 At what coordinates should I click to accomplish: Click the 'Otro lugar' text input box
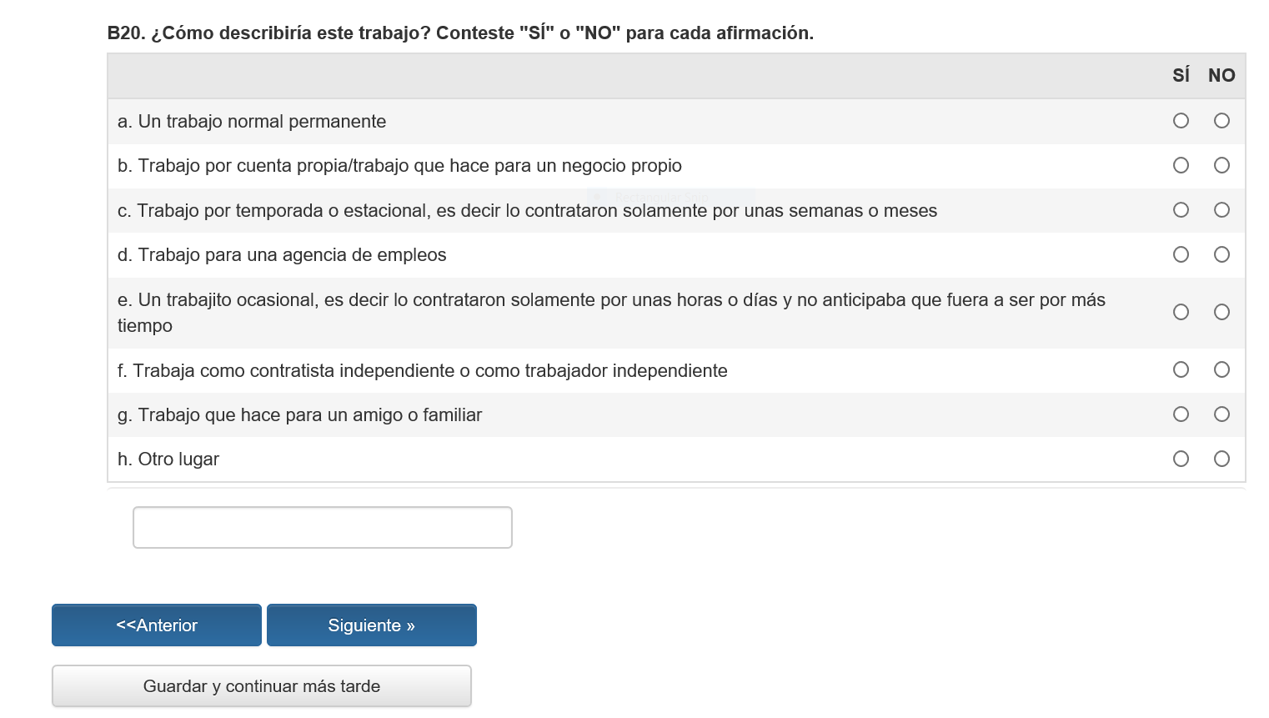(x=323, y=528)
